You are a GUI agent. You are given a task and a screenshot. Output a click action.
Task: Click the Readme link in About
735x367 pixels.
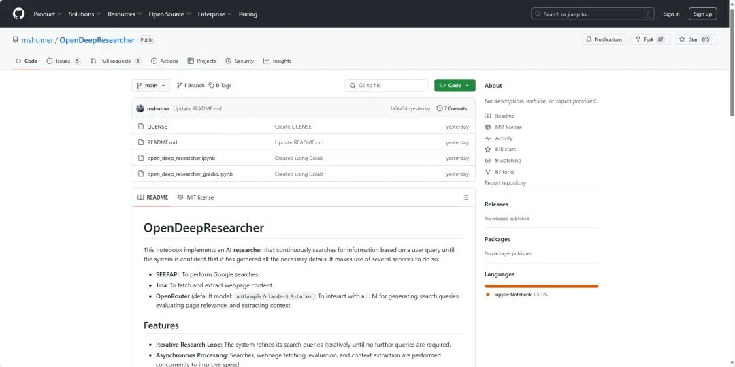[504, 116]
